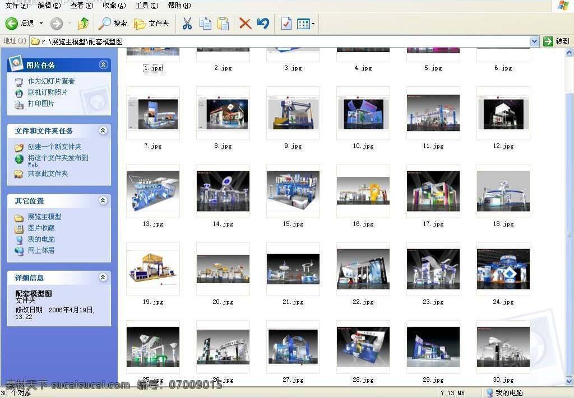
Task: Select the 8.jpg thumbnail
Action: (223, 113)
